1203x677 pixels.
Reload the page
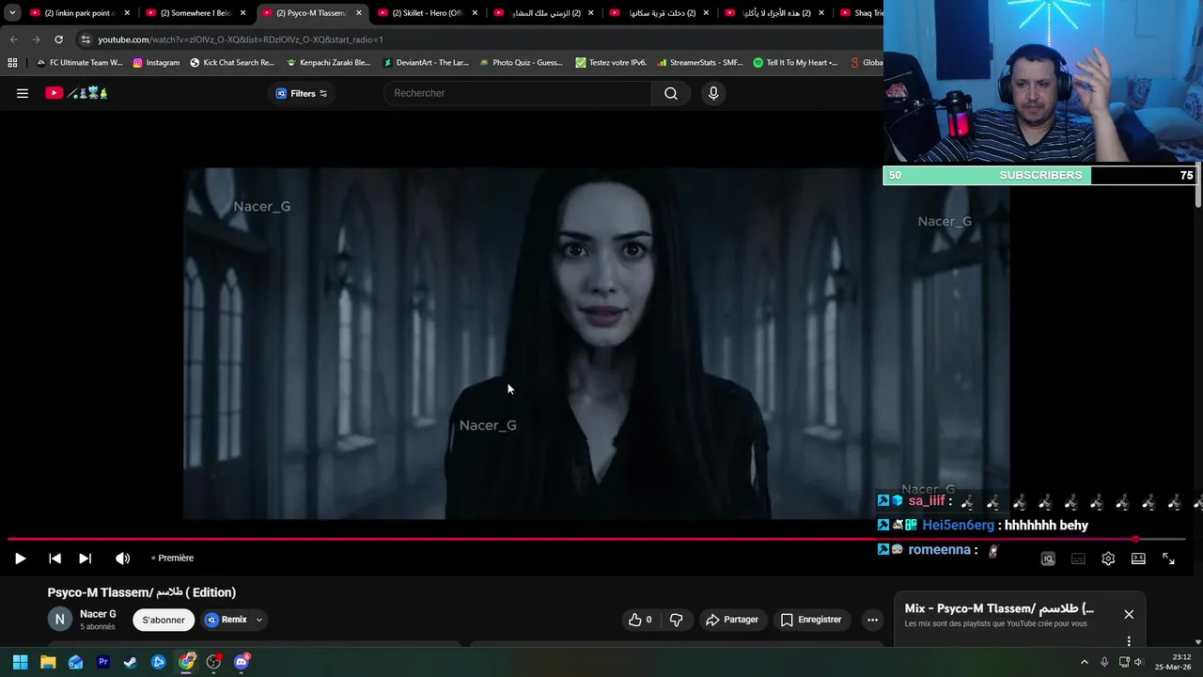coord(58,39)
